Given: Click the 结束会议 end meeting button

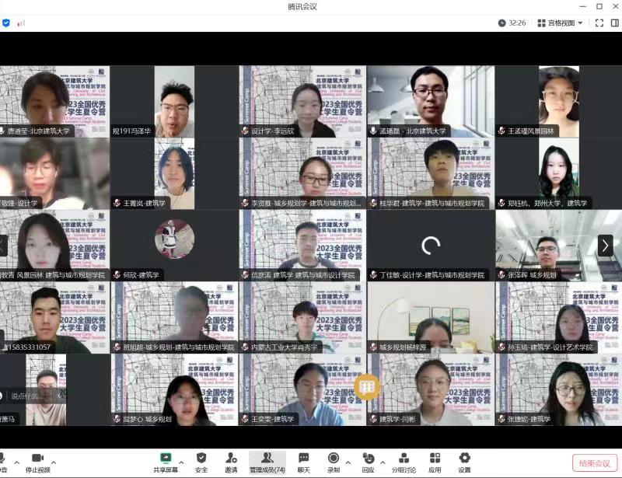Looking at the screenshot, I should click(595, 463).
